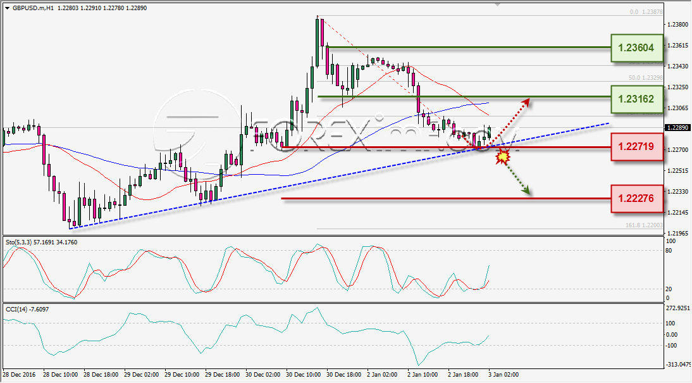This screenshot has height=383, width=692.
Task: Click the 29 Dec 18:00 time label
Action: 223,375
